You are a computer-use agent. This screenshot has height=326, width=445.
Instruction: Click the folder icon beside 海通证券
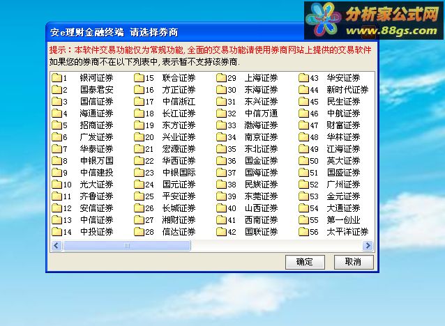click(x=56, y=114)
